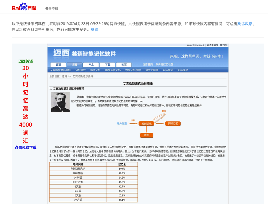
Task: Click the Ebbinghaus portrait photo
Action: (60, 102)
